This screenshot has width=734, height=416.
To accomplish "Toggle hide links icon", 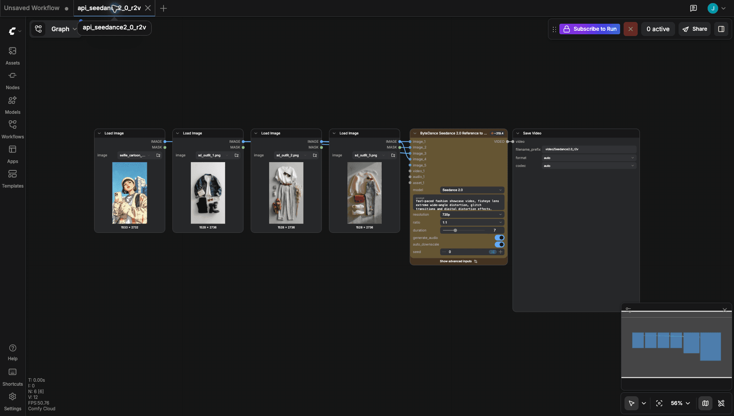I will pyautogui.click(x=721, y=403).
